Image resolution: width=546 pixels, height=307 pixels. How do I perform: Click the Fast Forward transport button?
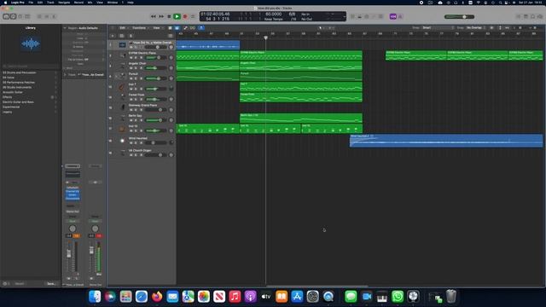(161, 16)
